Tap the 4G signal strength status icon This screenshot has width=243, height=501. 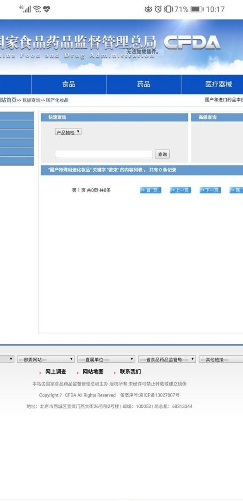[x=25, y=9]
